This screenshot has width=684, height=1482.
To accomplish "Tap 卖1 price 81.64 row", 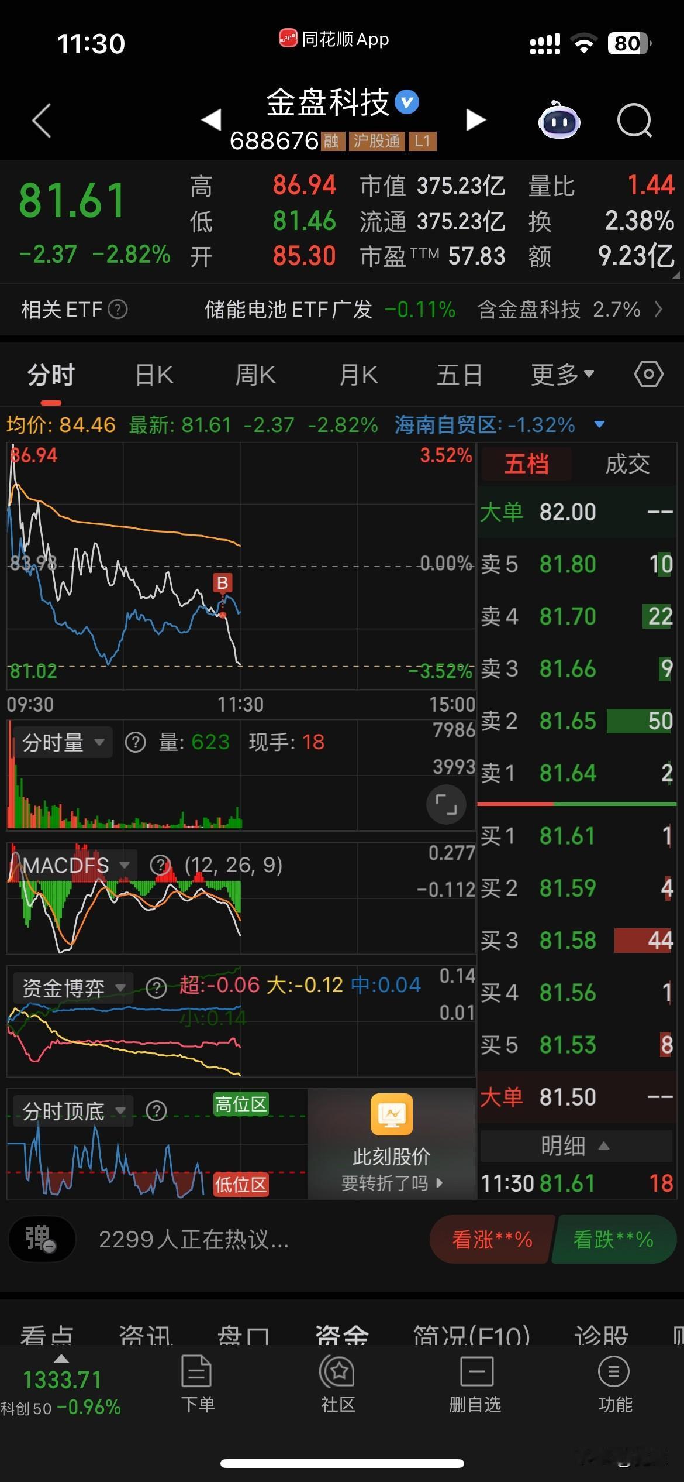I will 577,773.
